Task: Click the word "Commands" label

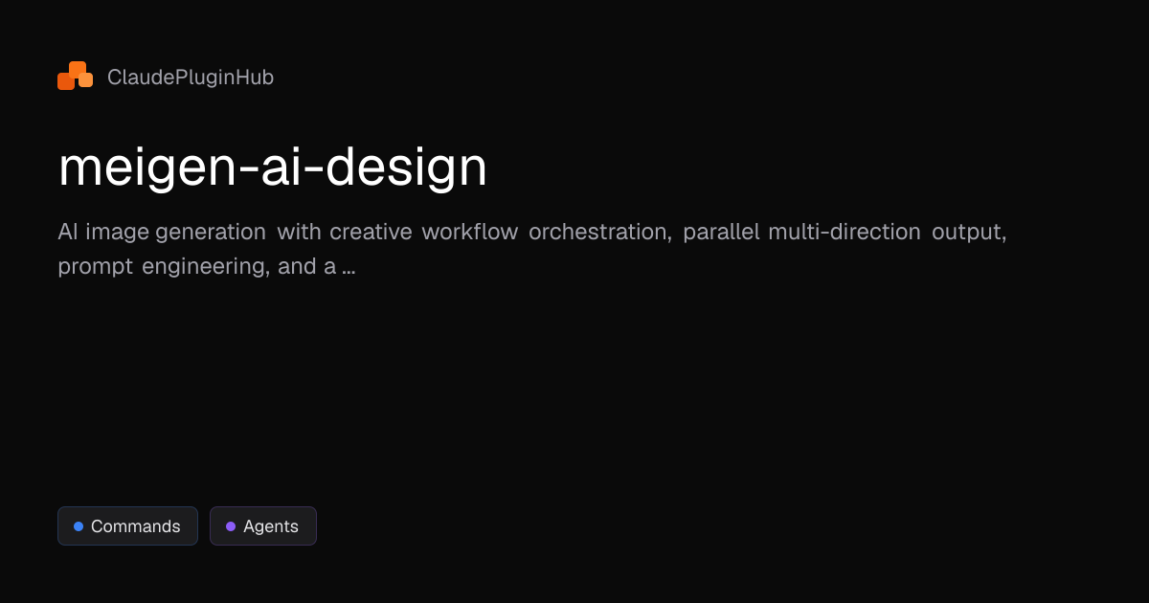Action: click(135, 526)
